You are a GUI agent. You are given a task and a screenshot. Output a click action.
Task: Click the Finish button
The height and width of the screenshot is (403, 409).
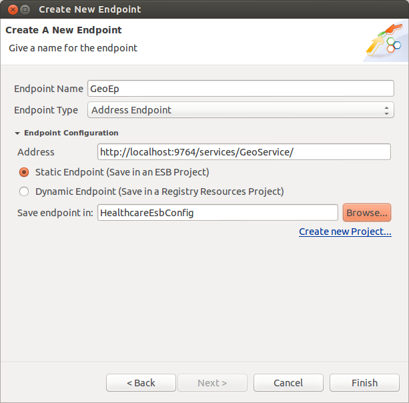click(x=364, y=383)
